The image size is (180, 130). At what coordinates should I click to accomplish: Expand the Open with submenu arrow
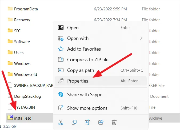click(x=141, y=38)
